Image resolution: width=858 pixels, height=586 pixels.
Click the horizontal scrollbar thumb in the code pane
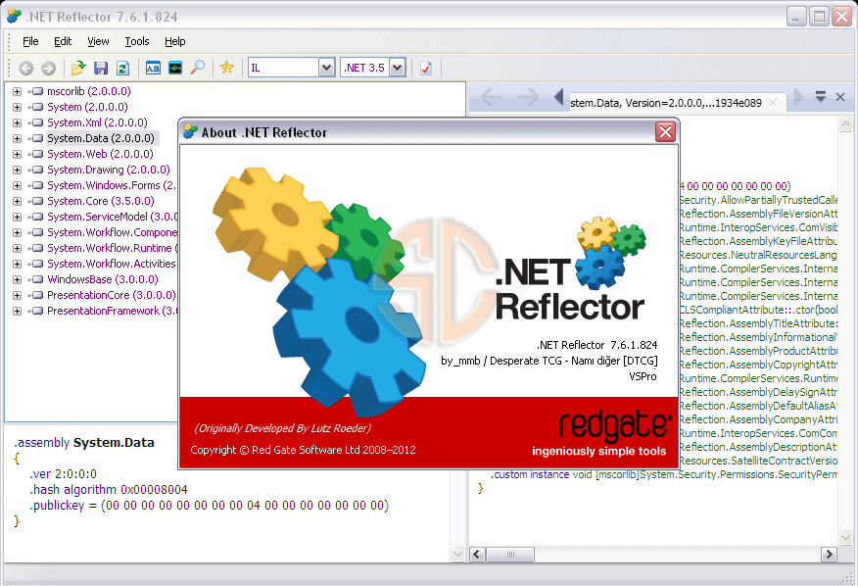point(510,555)
